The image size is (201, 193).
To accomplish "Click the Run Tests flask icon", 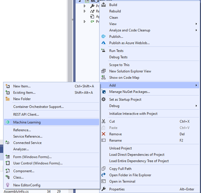I will click(x=103, y=51).
